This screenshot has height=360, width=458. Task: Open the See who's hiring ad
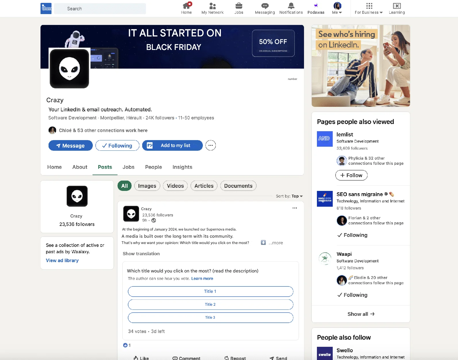pyautogui.click(x=361, y=66)
